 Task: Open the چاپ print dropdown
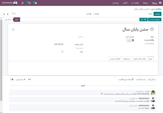[x=96, y=14]
